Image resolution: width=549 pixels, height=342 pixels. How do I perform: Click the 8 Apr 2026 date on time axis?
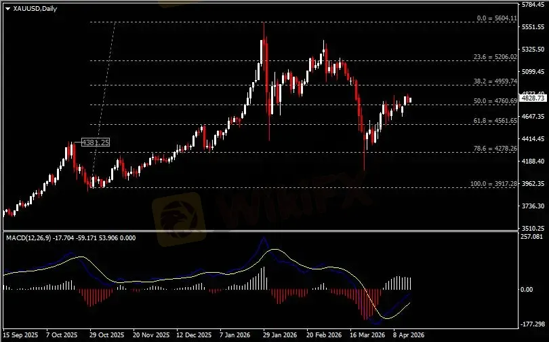click(x=408, y=335)
